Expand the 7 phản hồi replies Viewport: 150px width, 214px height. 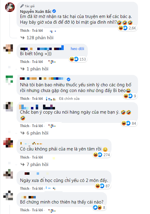click(34, 165)
